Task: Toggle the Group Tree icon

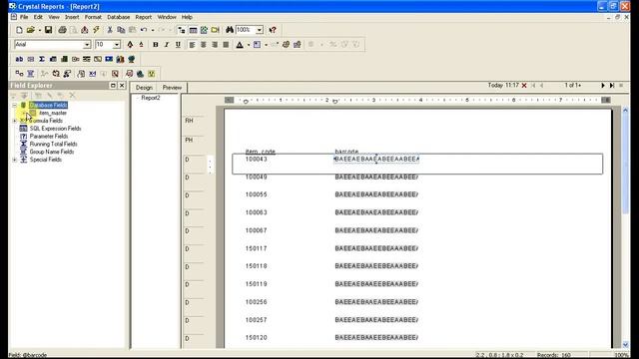Action: tap(182, 30)
